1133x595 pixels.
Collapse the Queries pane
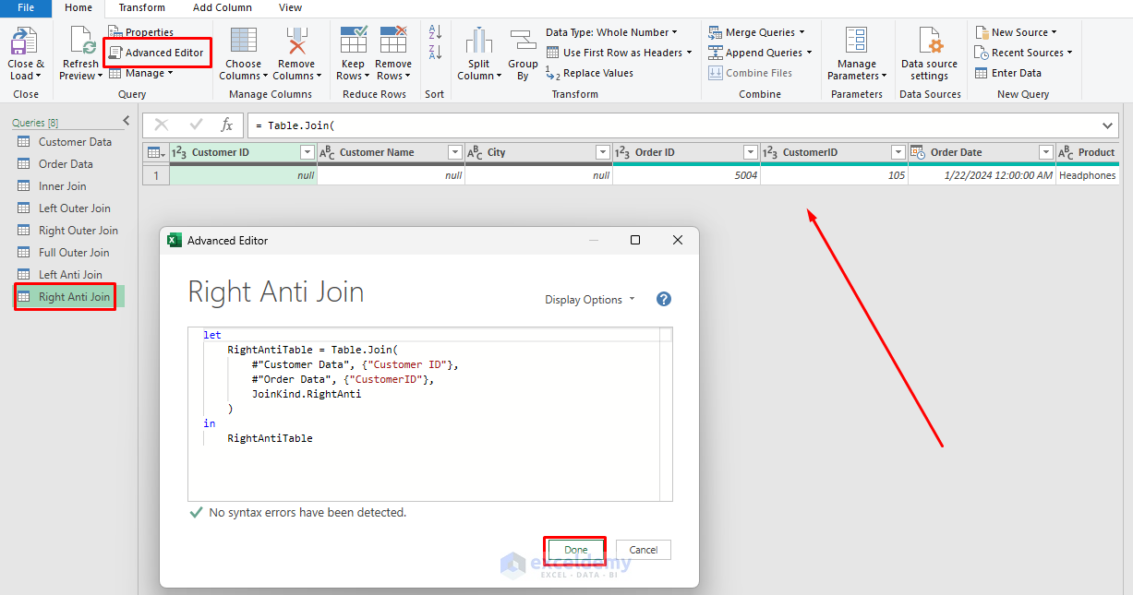(127, 122)
